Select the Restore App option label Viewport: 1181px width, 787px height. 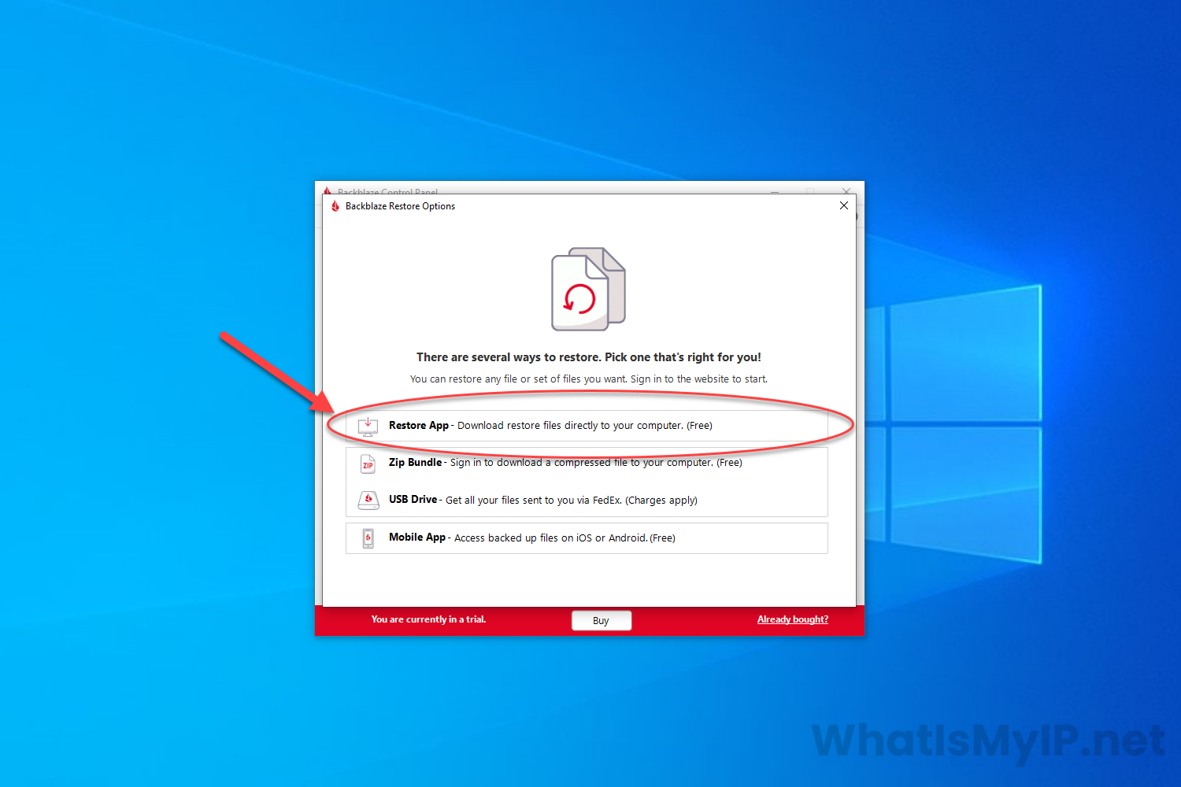point(419,426)
